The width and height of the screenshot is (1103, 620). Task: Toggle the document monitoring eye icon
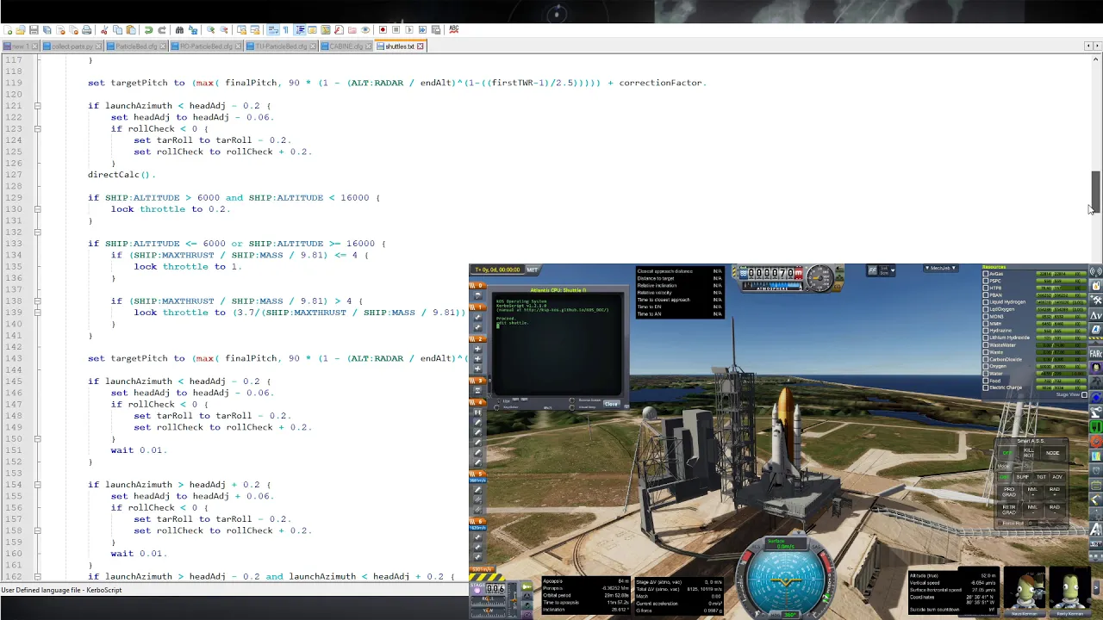coord(365,29)
